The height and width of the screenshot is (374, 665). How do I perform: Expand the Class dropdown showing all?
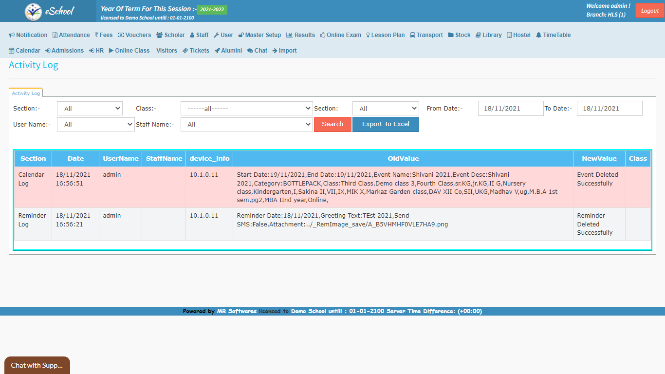(x=246, y=109)
